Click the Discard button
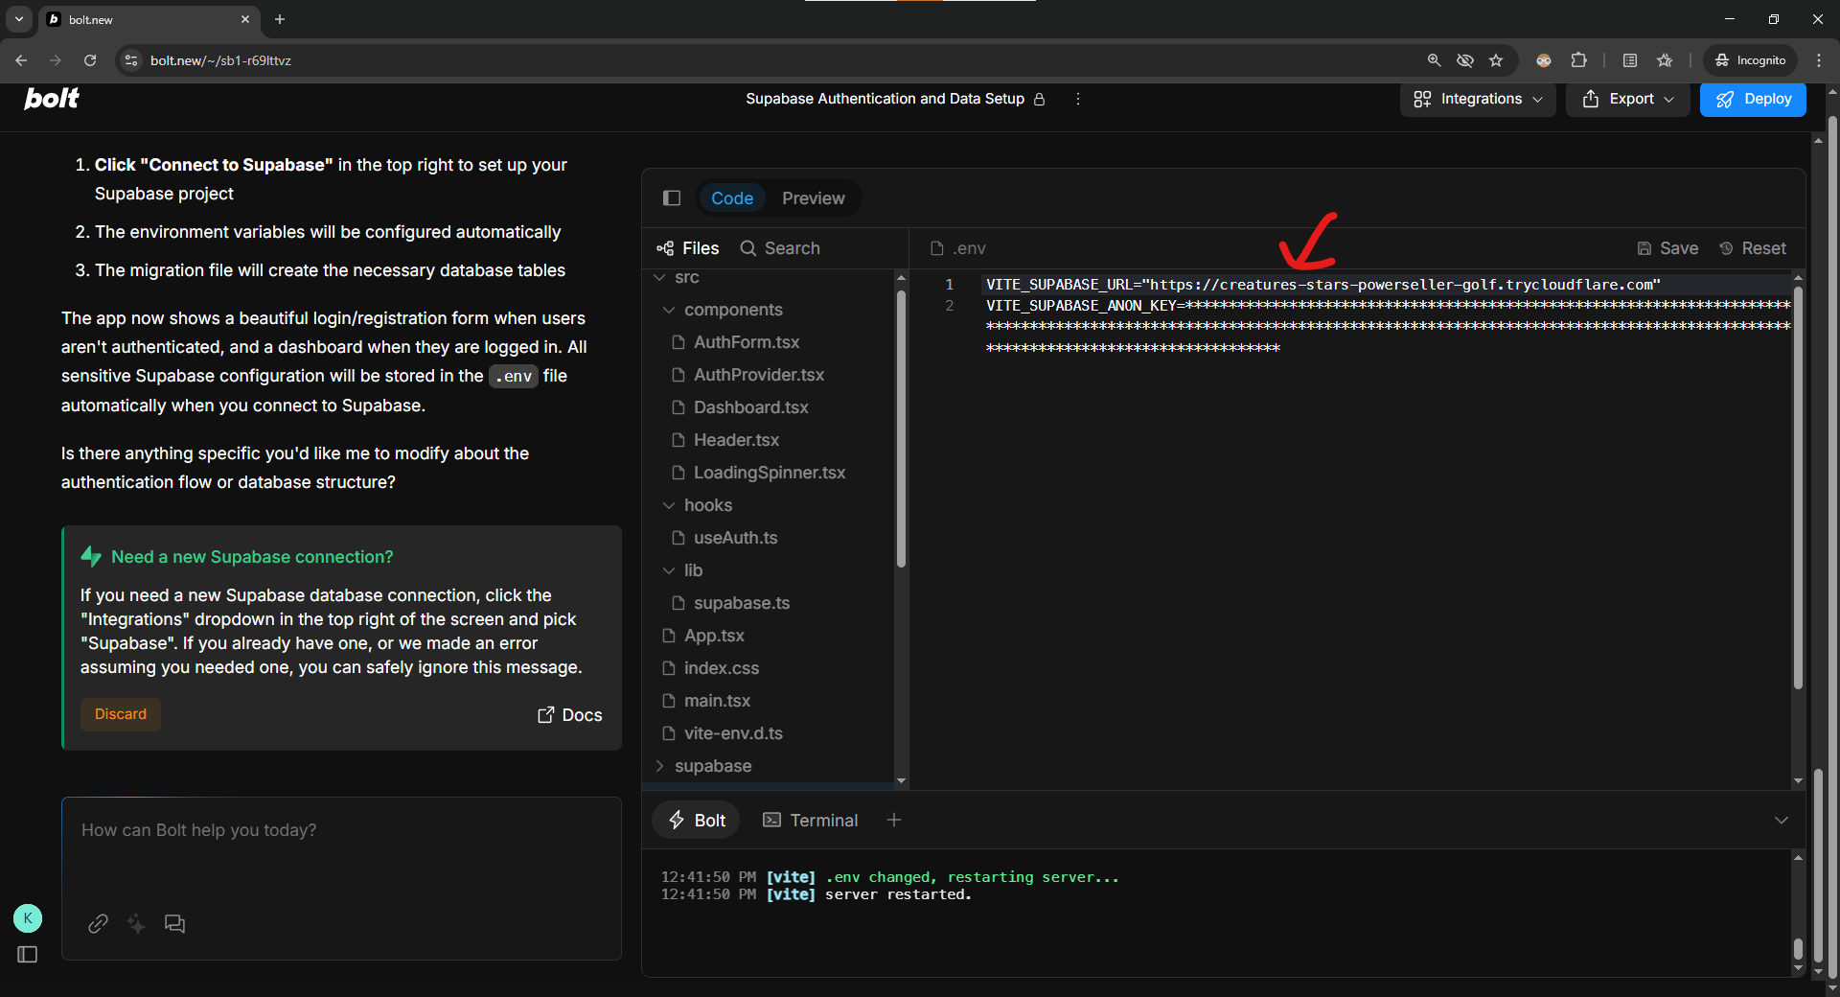 click(121, 714)
